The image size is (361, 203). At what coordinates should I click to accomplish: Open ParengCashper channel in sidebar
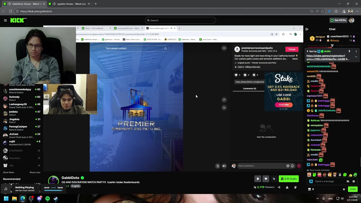click(x=21, y=128)
